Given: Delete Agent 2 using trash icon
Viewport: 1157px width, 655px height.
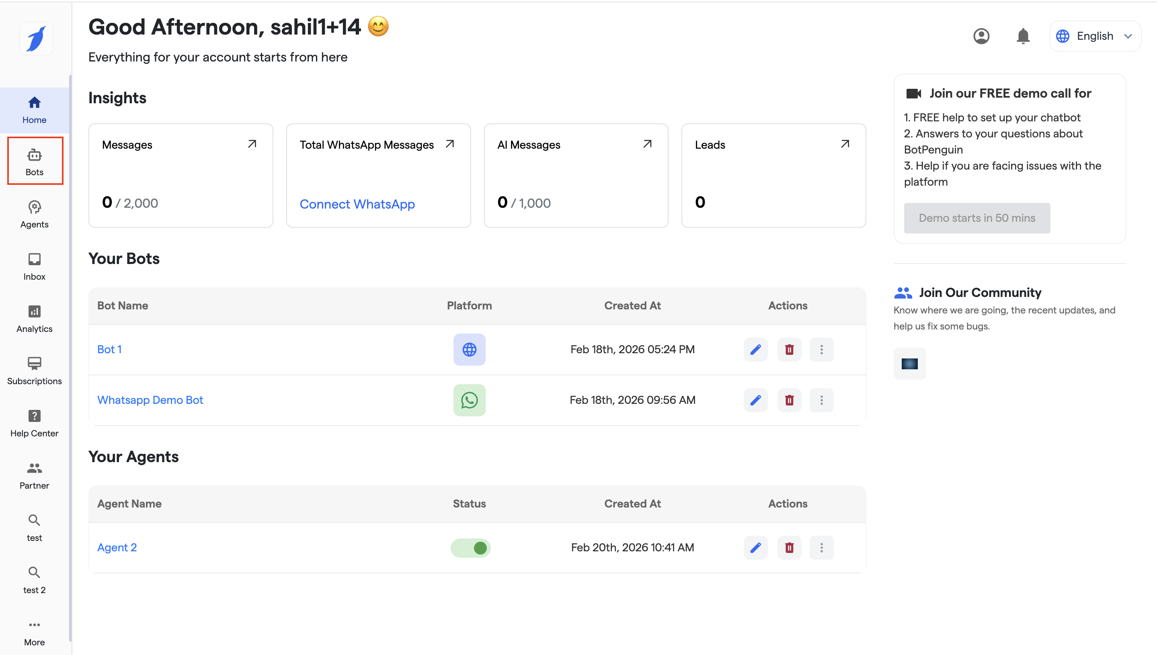Looking at the screenshot, I should point(789,547).
